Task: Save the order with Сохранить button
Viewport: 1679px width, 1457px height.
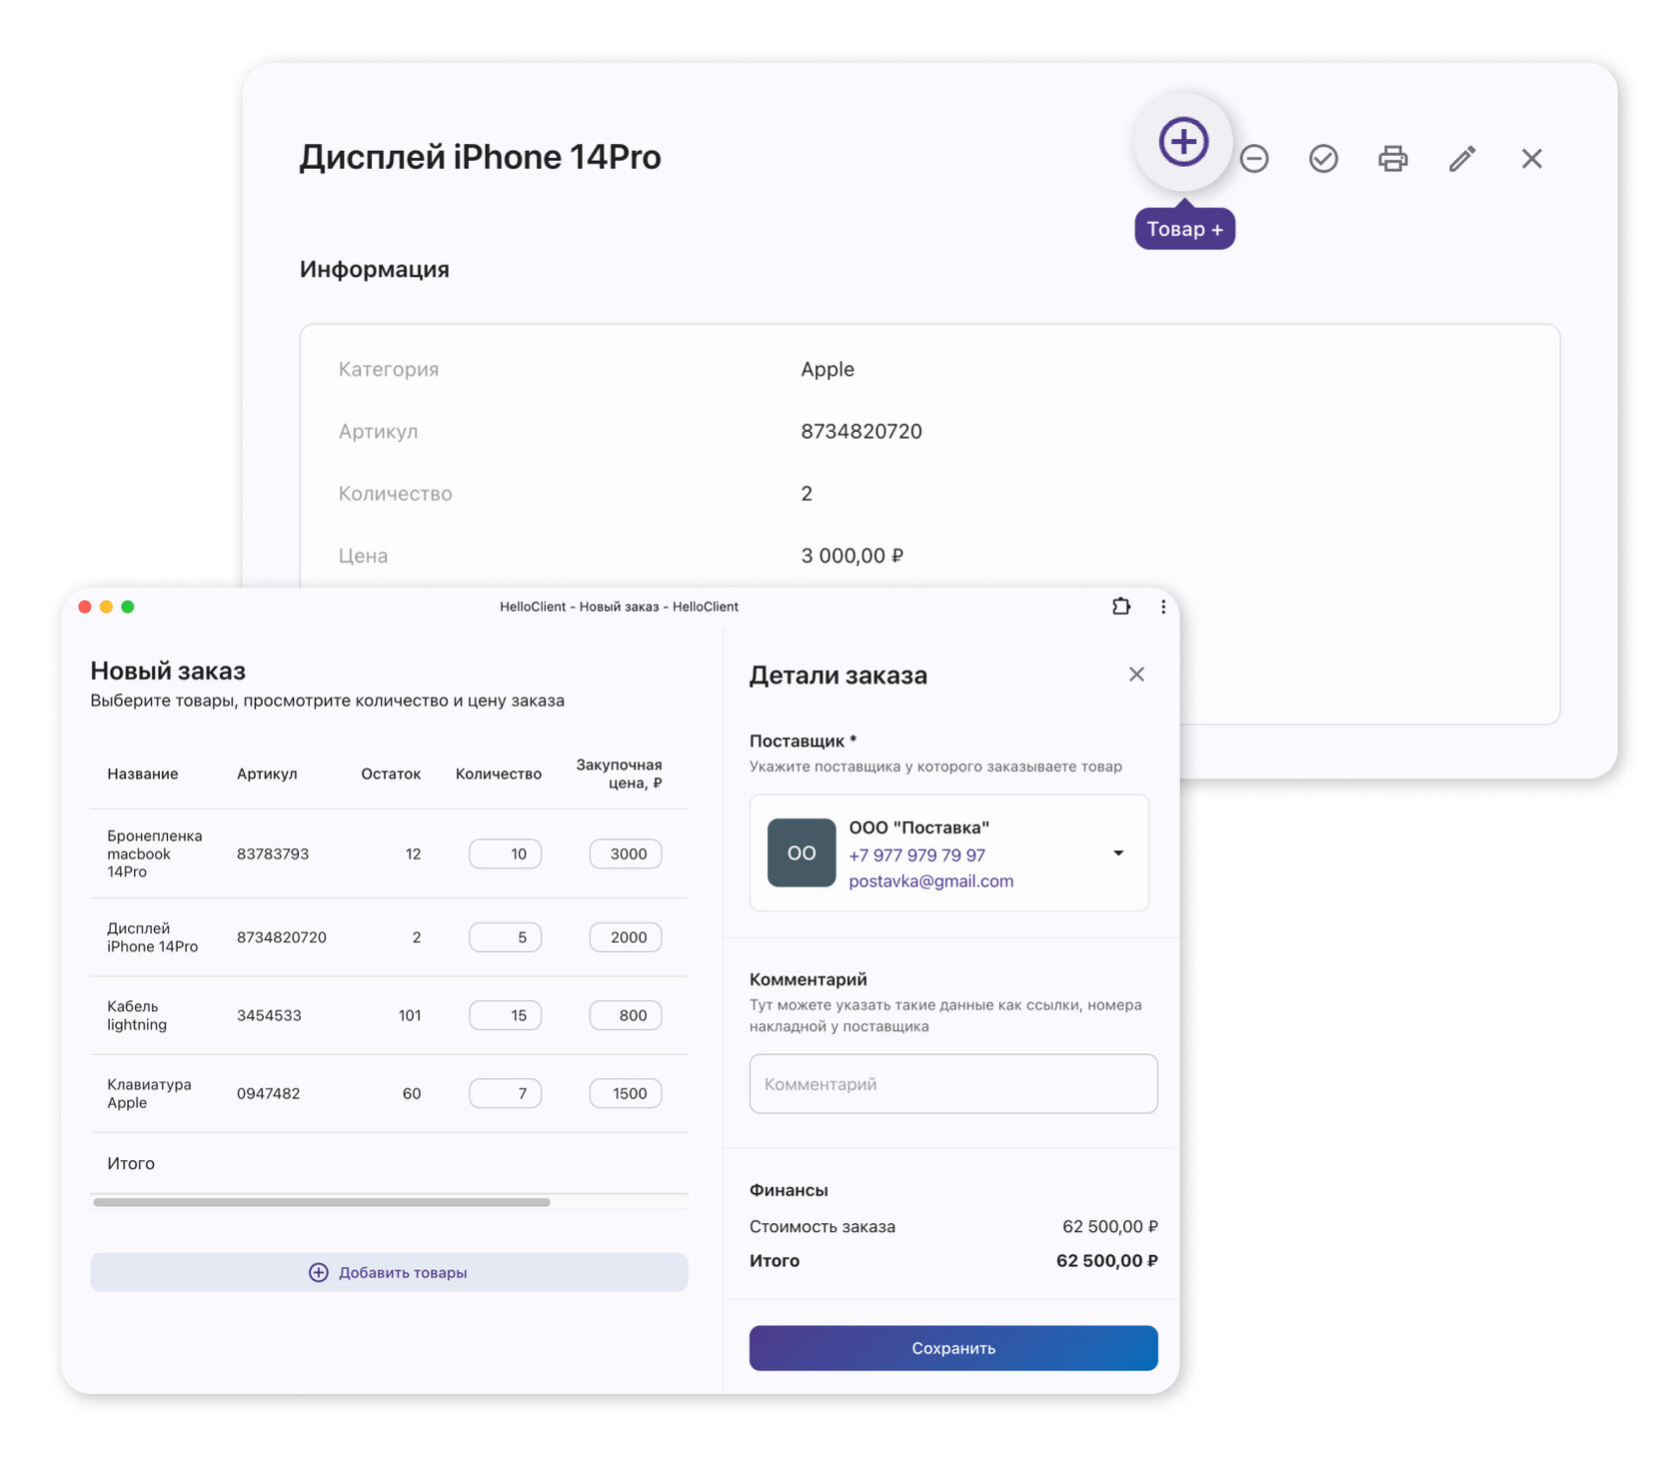Action: (x=953, y=1348)
